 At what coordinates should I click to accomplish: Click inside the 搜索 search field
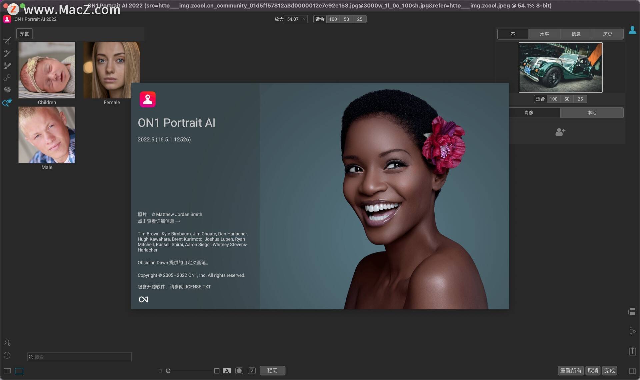[x=79, y=357]
